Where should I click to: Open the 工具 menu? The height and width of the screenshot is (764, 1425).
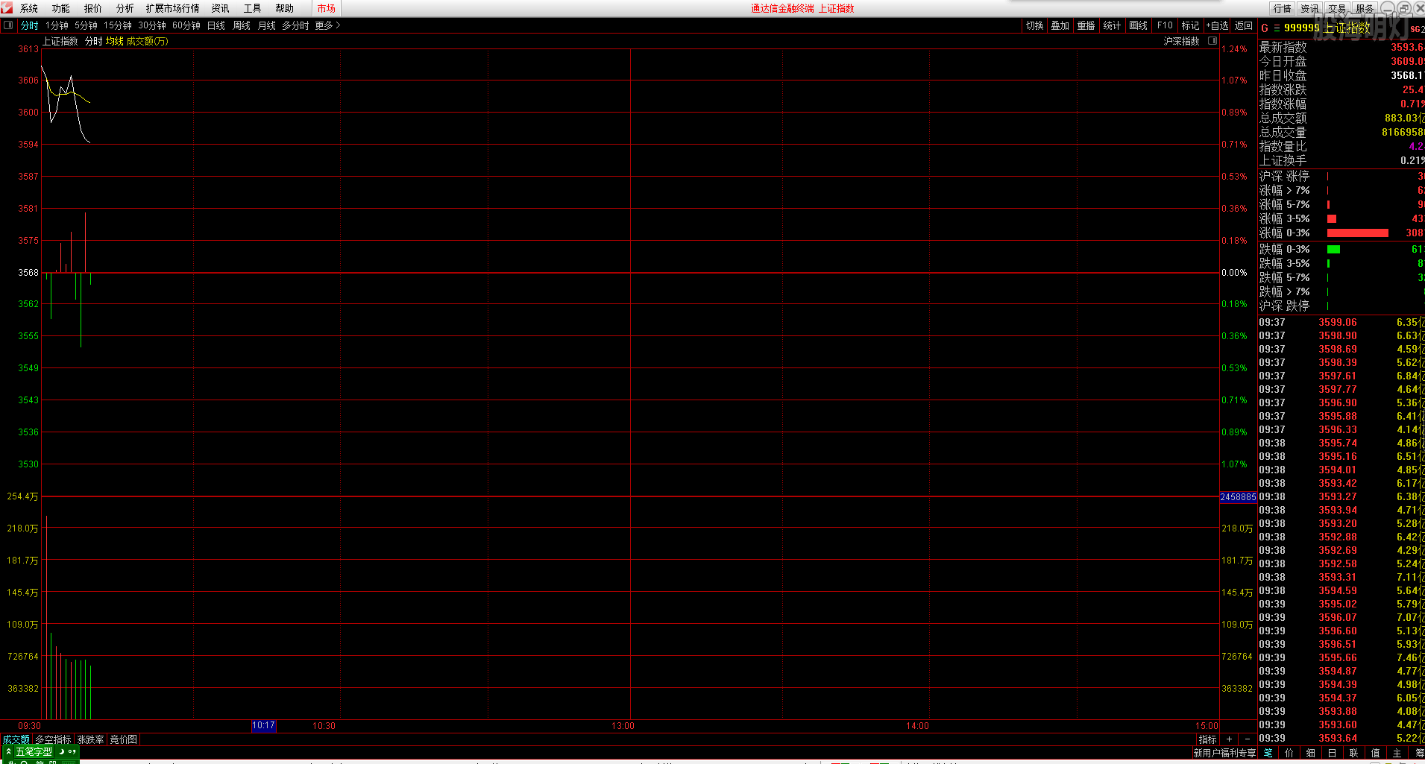pyautogui.click(x=252, y=8)
